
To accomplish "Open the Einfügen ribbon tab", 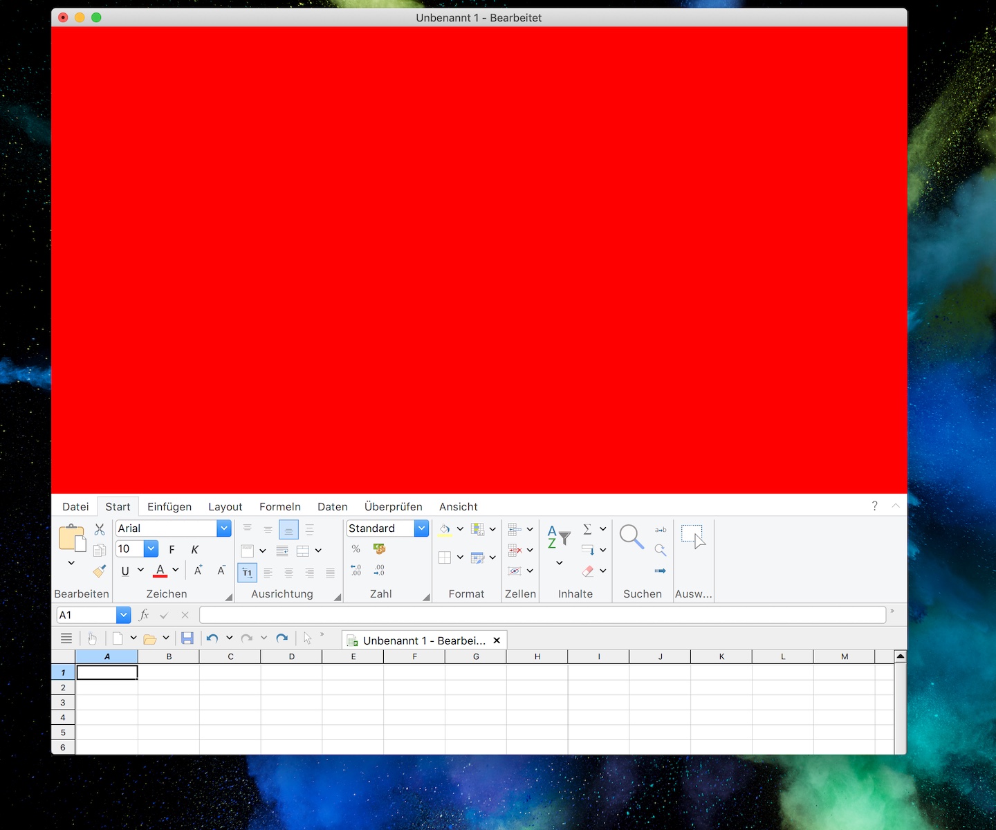I will (169, 507).
